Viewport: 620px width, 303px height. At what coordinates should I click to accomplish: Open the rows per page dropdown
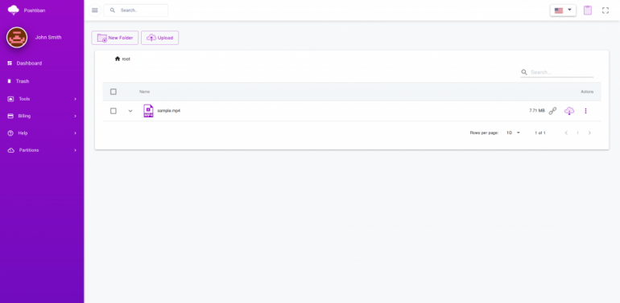[513, 133]
